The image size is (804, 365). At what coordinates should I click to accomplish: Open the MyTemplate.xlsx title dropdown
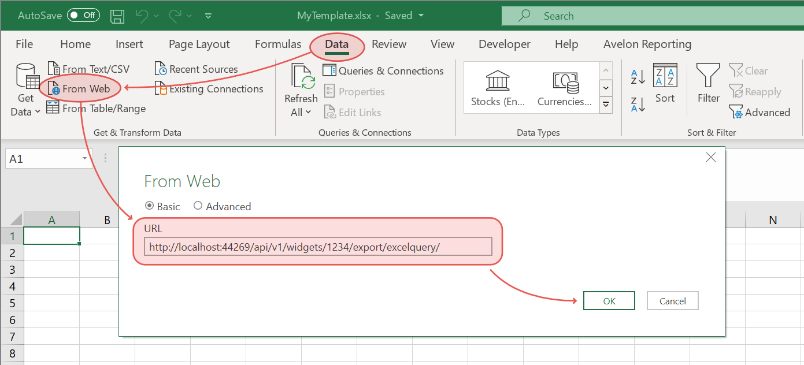click(421, 16)
